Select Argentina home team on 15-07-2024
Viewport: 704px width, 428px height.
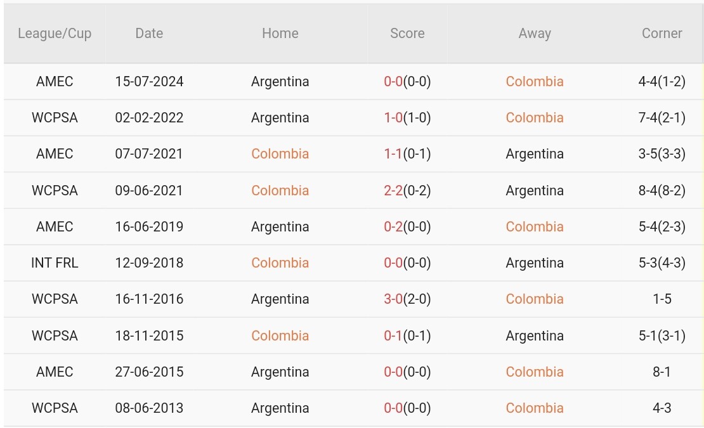click(280, 82)
